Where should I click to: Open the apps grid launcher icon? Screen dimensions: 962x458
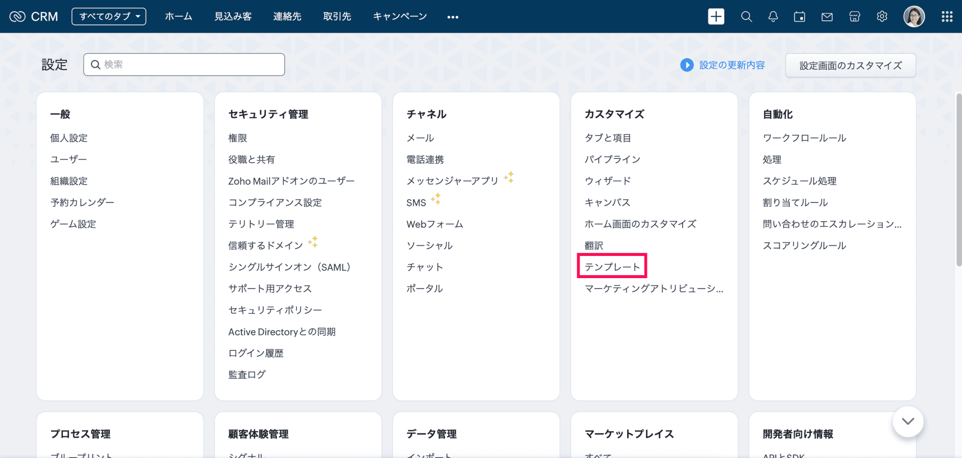click(x=947, y=16)
